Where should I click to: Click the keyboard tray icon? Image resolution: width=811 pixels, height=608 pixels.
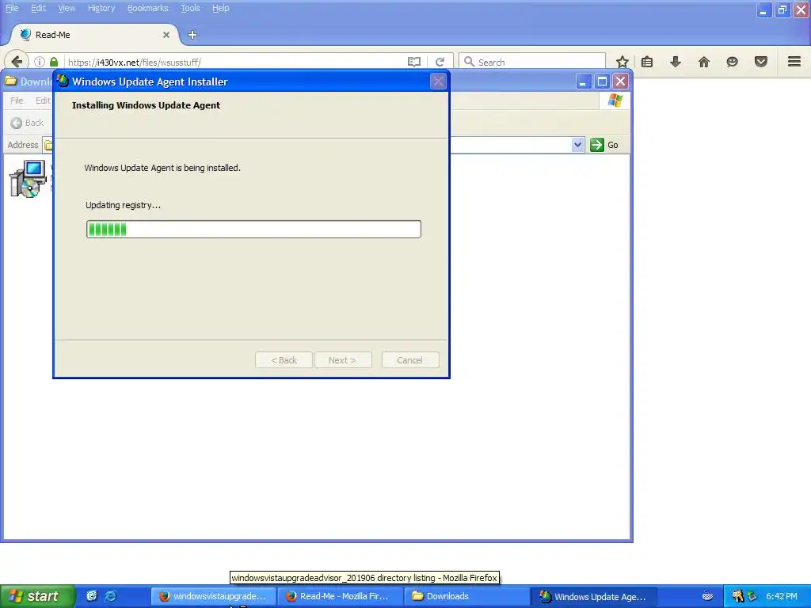(707, 596)
